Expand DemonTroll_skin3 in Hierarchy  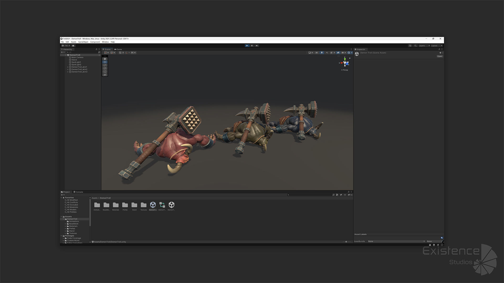(x=68, y=72)
